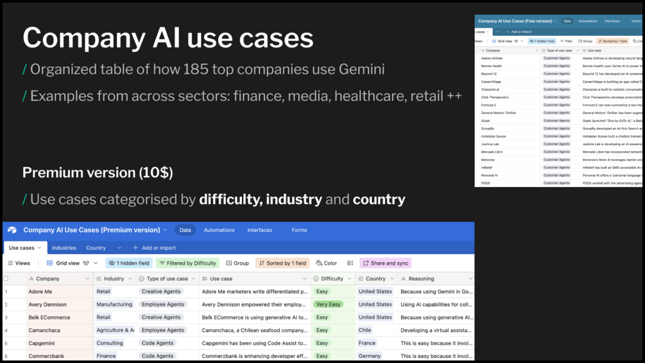The image size is (645, 363).
Task: Open the Industry column header dropdown
Action: (130, 279)
